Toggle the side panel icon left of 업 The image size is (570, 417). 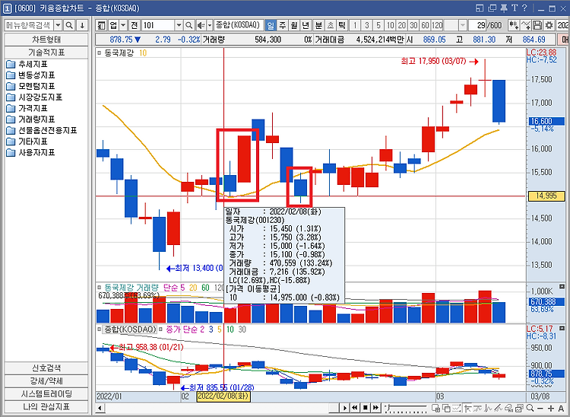pos(102,25)
